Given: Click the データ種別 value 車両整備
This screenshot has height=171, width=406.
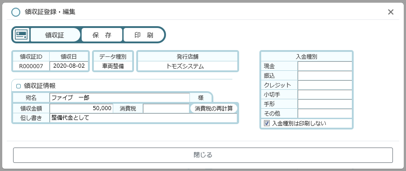Looking at the screenshot, I should (x=113, y=66).
